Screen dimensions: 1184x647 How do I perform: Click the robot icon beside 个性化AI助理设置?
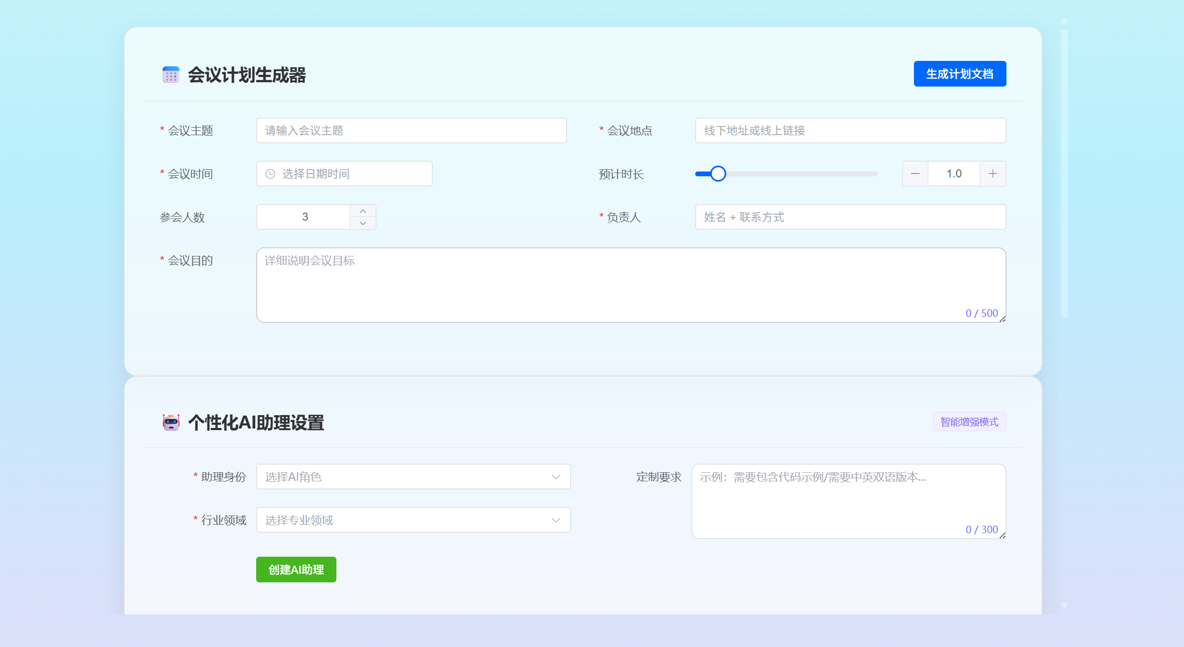pyautogui.click(x=171, y=422)
